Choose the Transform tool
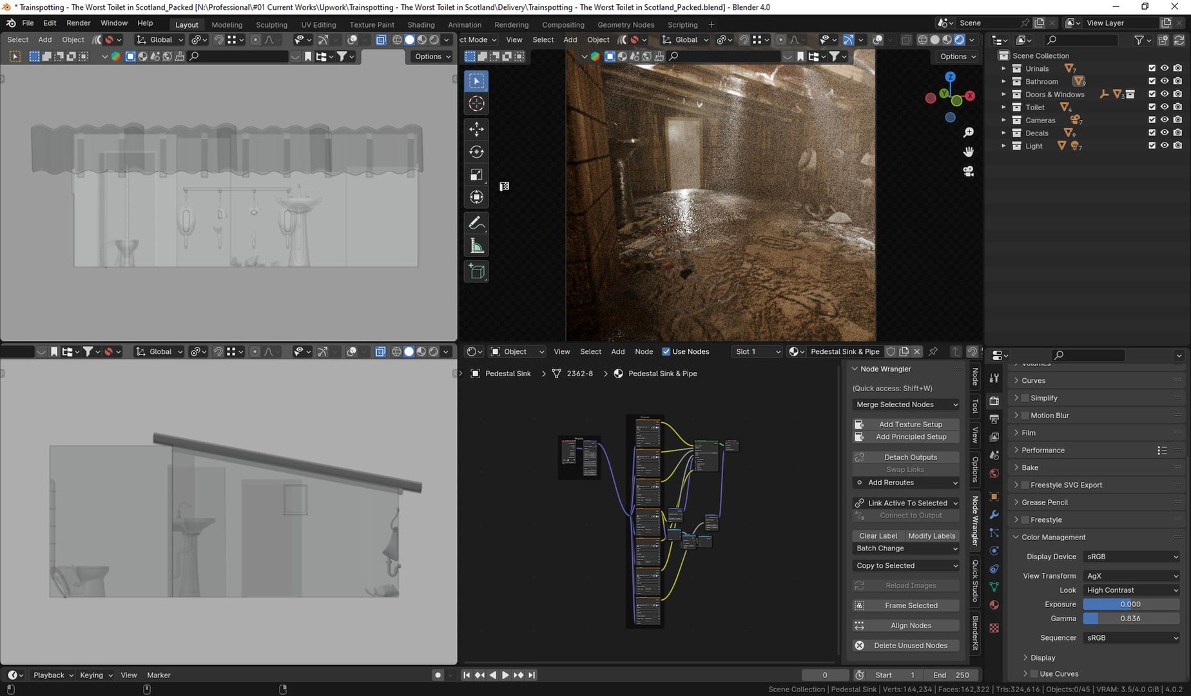Viewport: 1191px width, 696px height. (x=476, y=197)
